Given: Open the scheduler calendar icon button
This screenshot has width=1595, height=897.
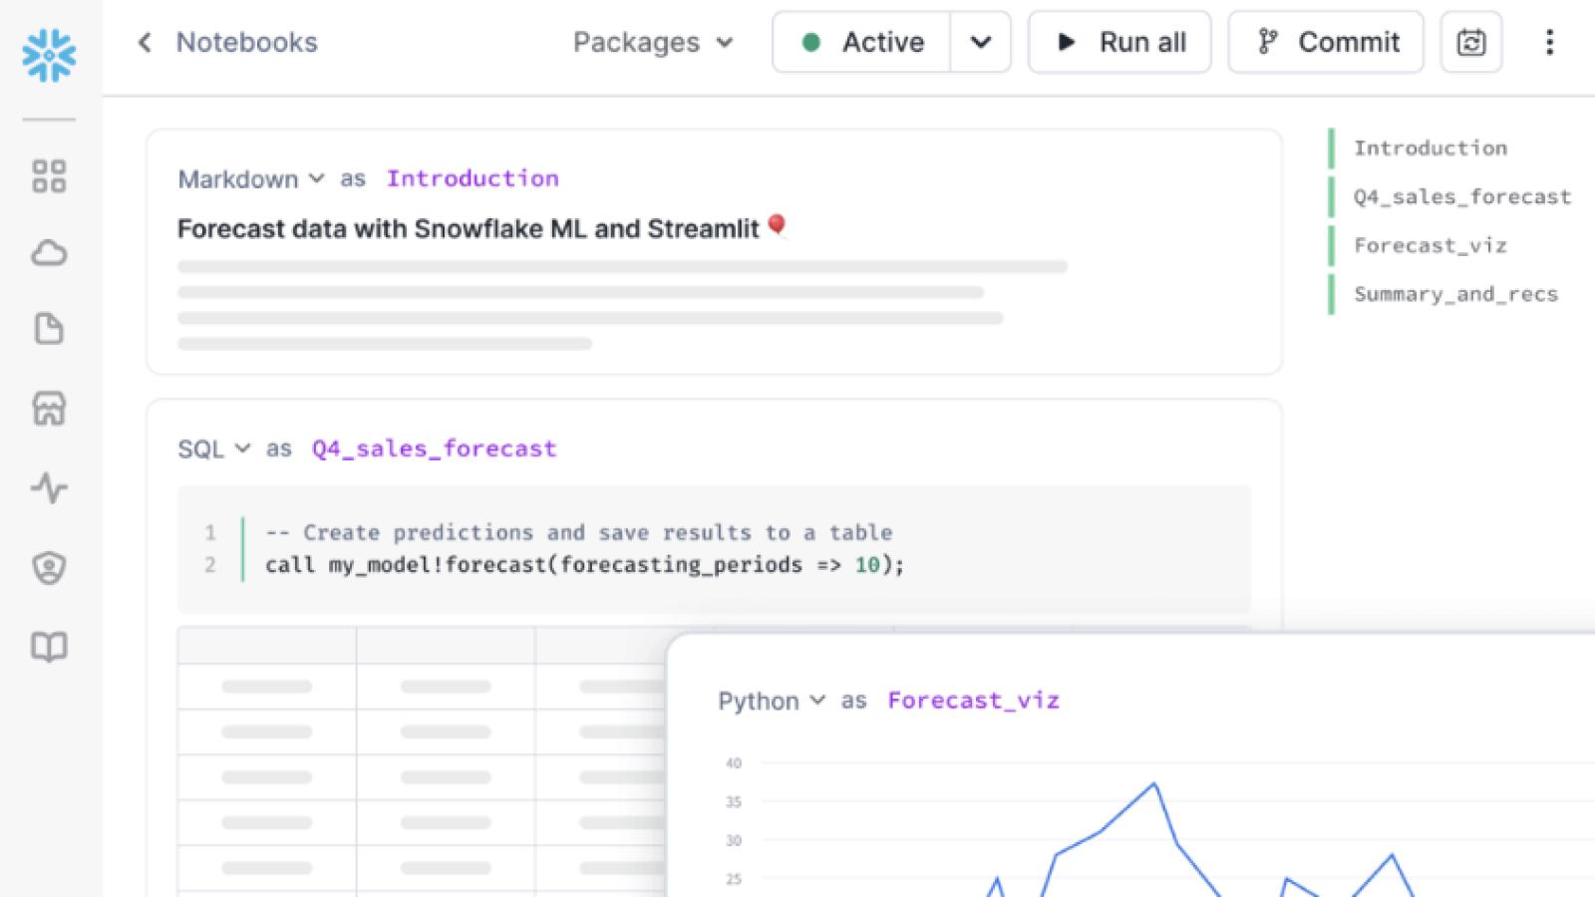Looking at the screenshot, I should click(x=1471, y=42).
